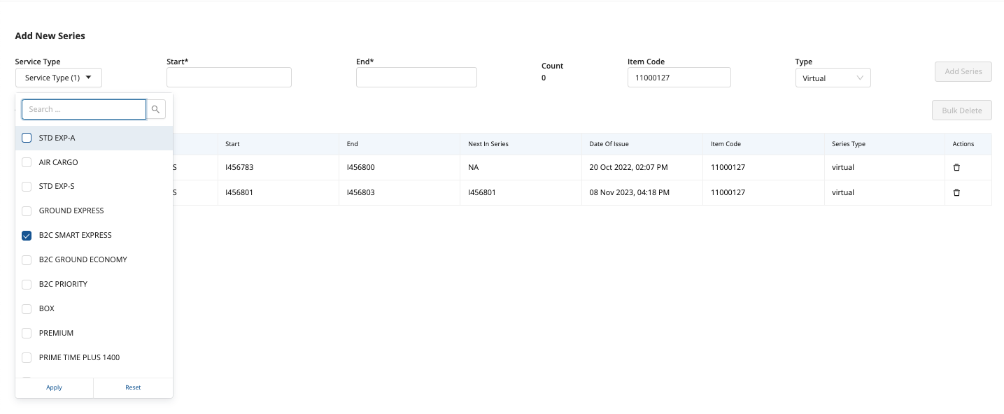Click the search magnifier icon in dropdown
1004x414 pixels.
156,109
